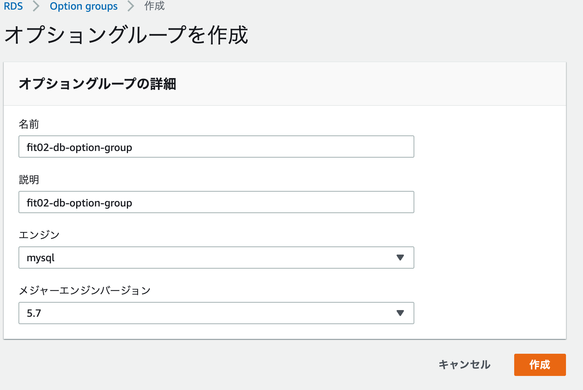Click the arrow icon beside version 5.7
Image resolution: width=583 pixels, height=390 pixels.
click(x=400, y=313)
